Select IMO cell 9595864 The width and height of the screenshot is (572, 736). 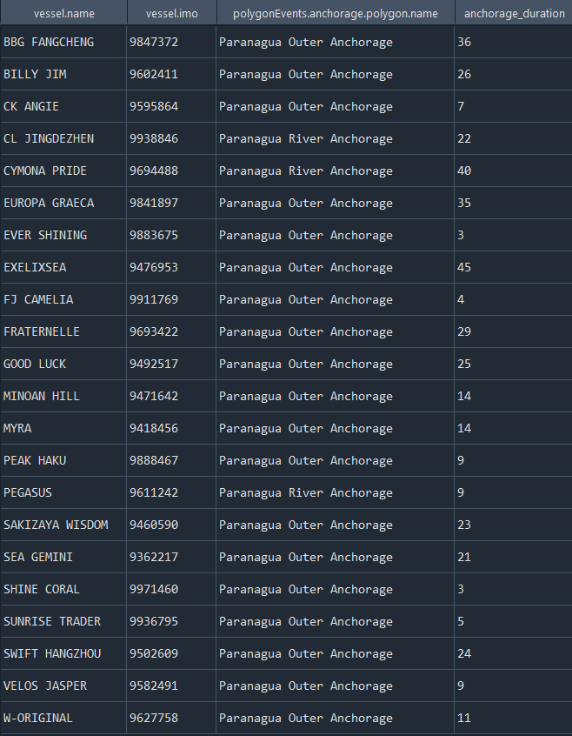click(x=154, y=107)
